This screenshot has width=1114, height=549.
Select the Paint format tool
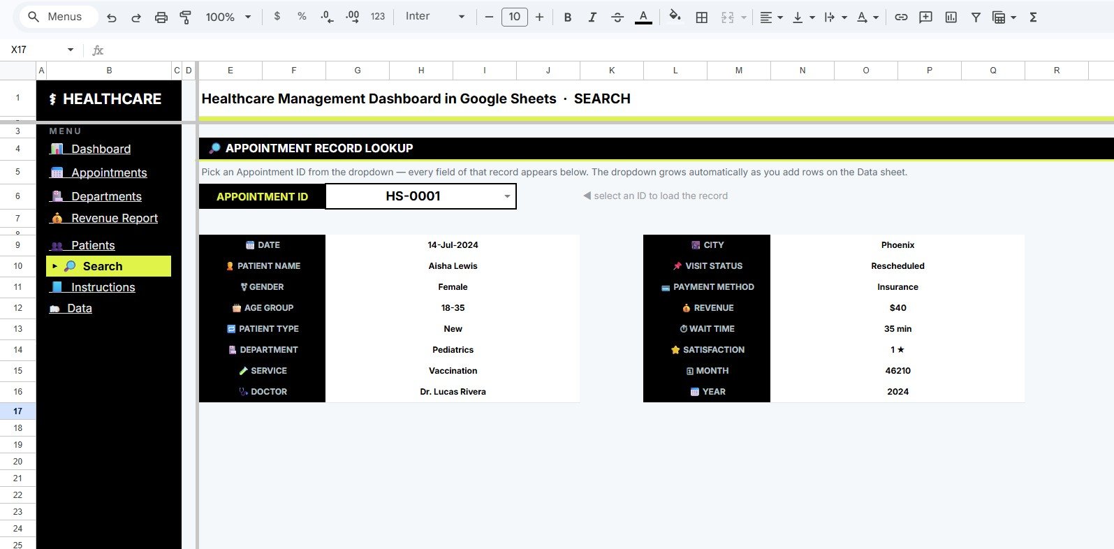pos(186,17)
